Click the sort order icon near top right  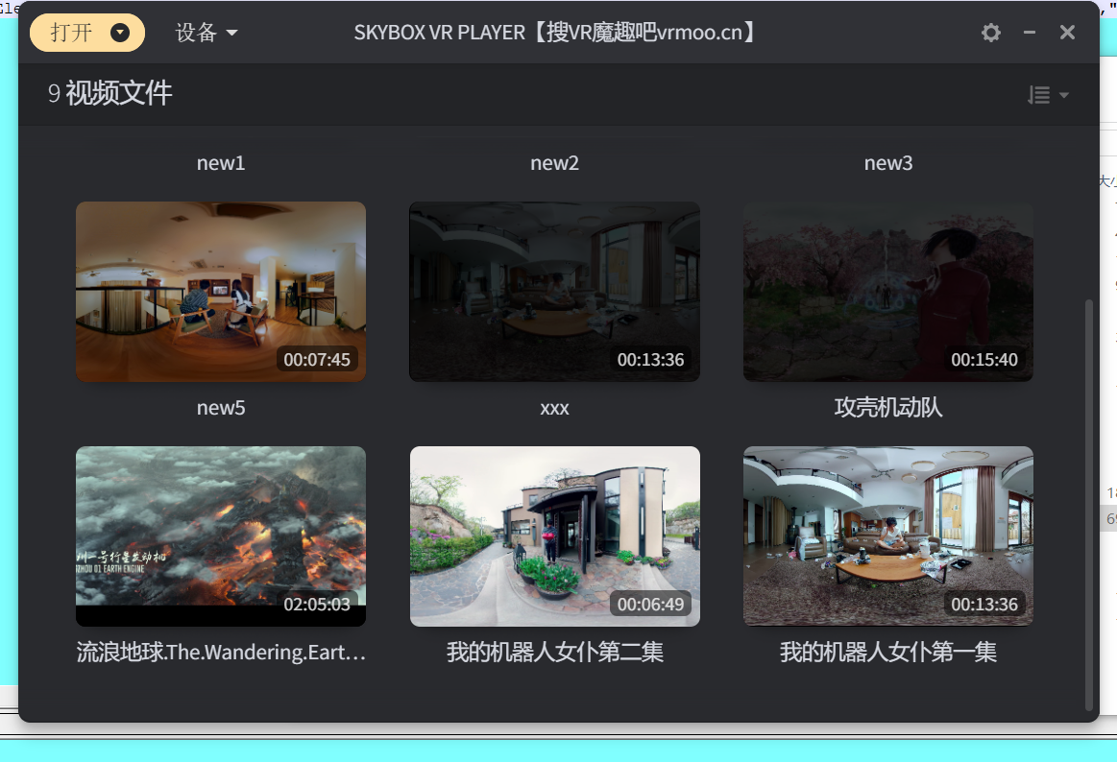click(x=1040, y=94)
